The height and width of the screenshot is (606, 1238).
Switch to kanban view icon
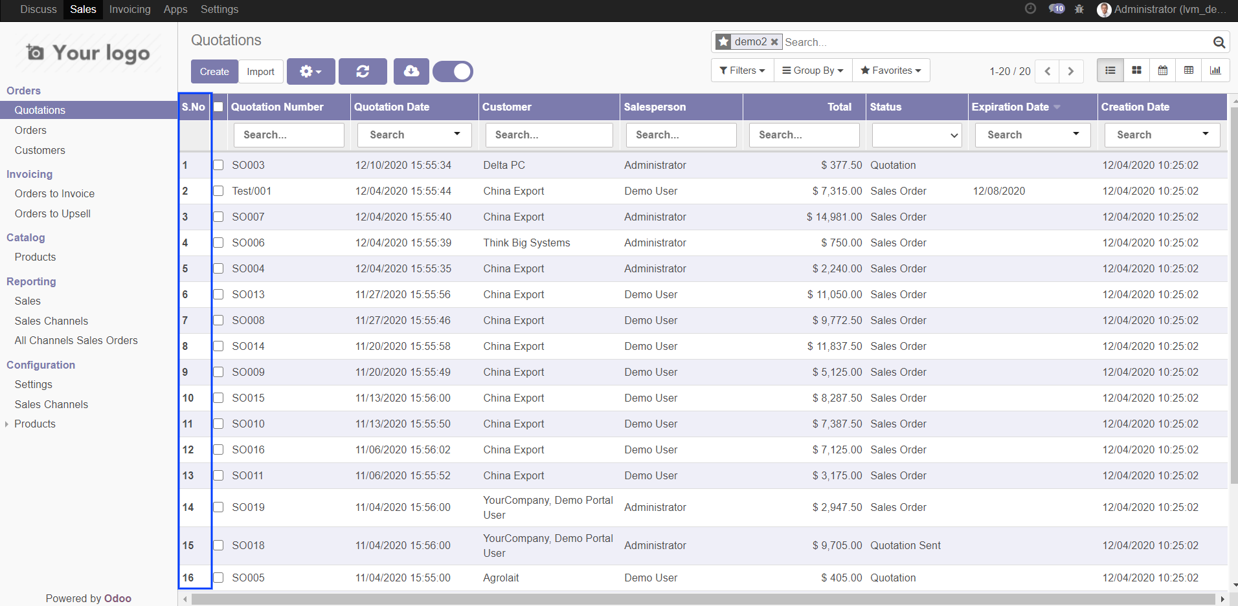1136,70
